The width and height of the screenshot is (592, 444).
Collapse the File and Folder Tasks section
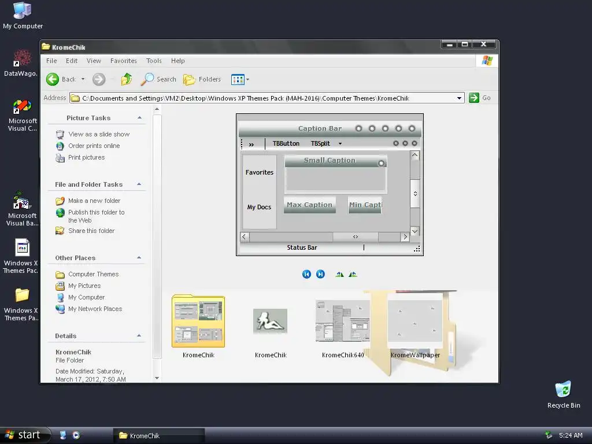[139, 184]
